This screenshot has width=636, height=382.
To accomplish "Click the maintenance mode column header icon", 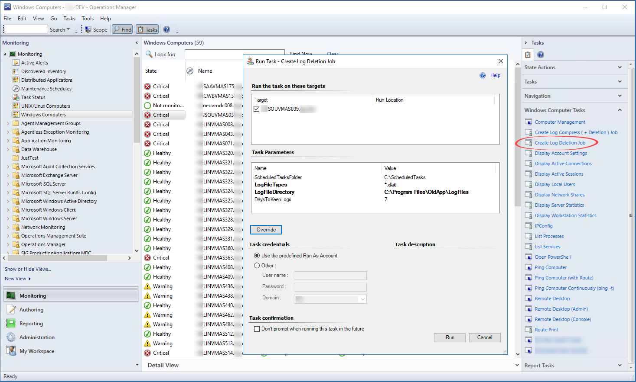I will pyautogui.click(x=190, y=71).
